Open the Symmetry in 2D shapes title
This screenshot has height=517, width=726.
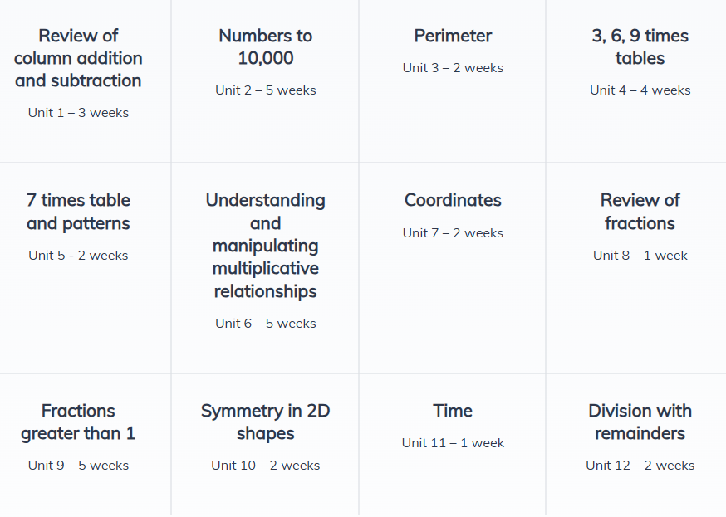pos(265,422)
